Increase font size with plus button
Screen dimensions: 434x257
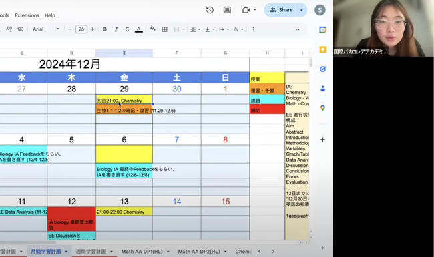click(92, 29)
